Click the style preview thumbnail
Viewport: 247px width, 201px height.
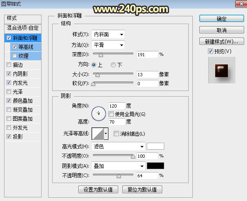pyautogui.click(x=221, y=70)
